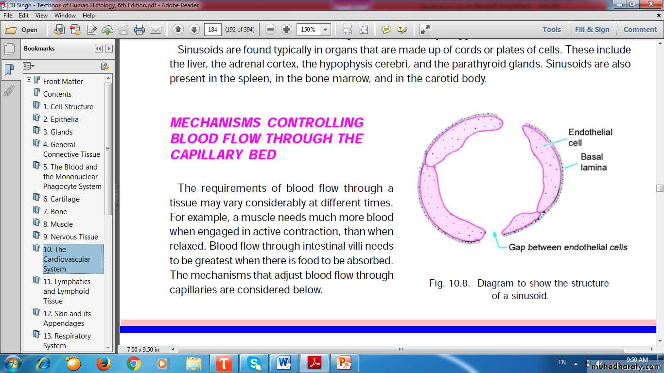Screen dimensions: 664x373
Task: Toggle the Page Thumbnails panel
Action: (9, 49)
